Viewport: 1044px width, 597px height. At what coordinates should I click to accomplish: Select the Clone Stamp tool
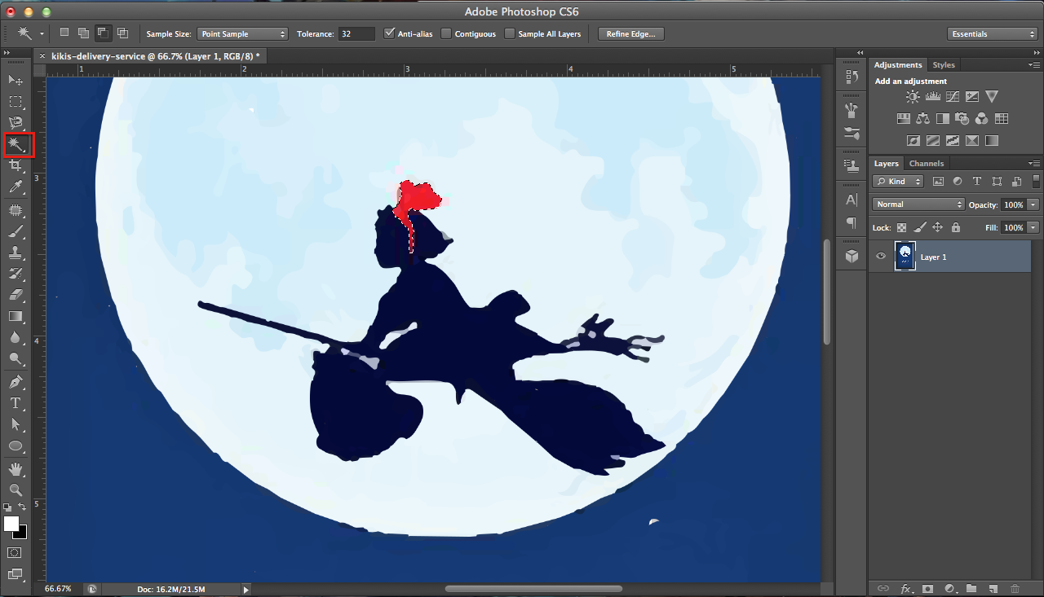click(x=15, y=253)
